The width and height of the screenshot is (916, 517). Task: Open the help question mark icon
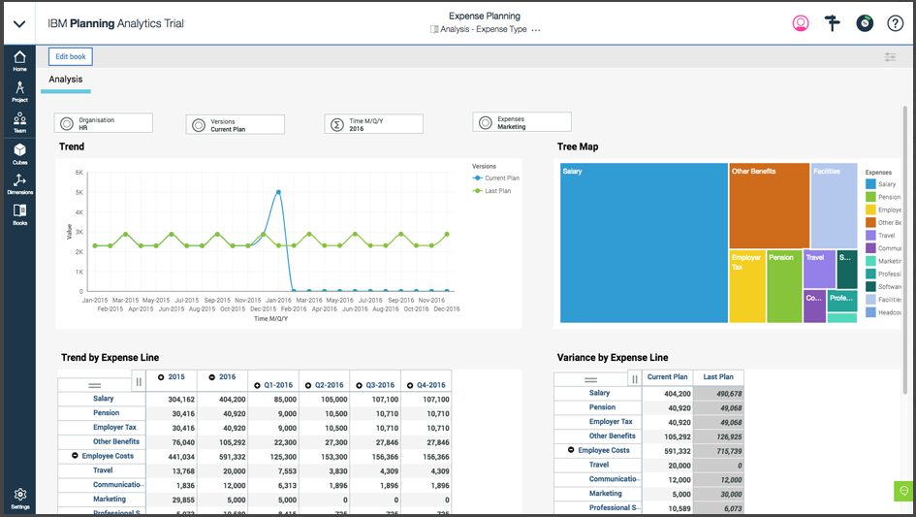coord(895,23)
